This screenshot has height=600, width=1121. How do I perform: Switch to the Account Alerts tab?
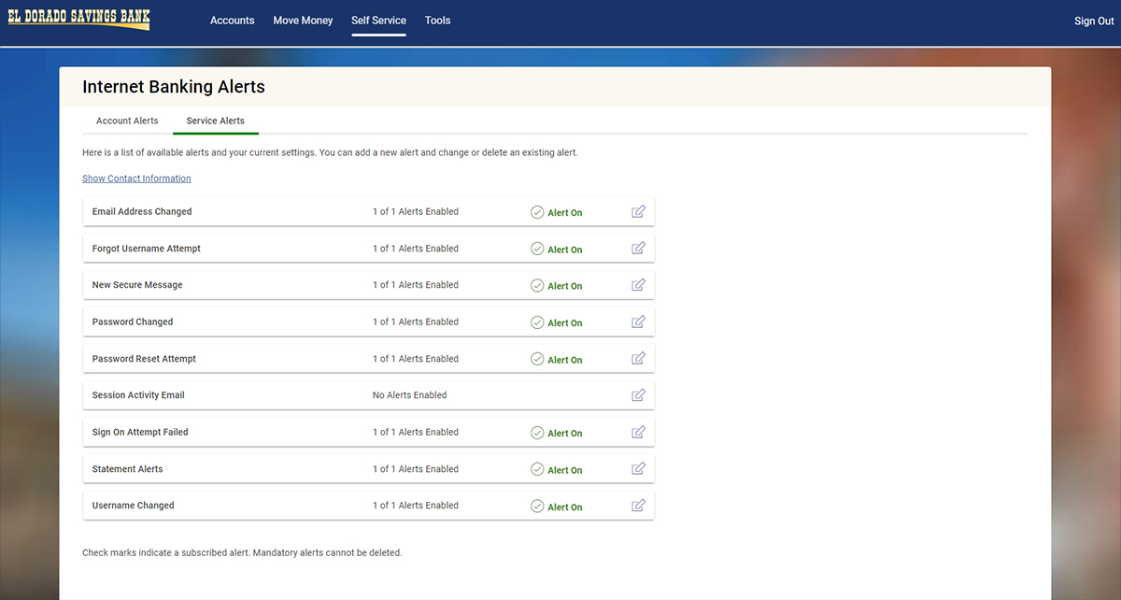point(126,121)
